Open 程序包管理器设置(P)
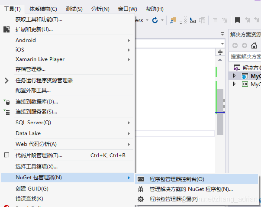261x207 pixels. pos(174,199)
